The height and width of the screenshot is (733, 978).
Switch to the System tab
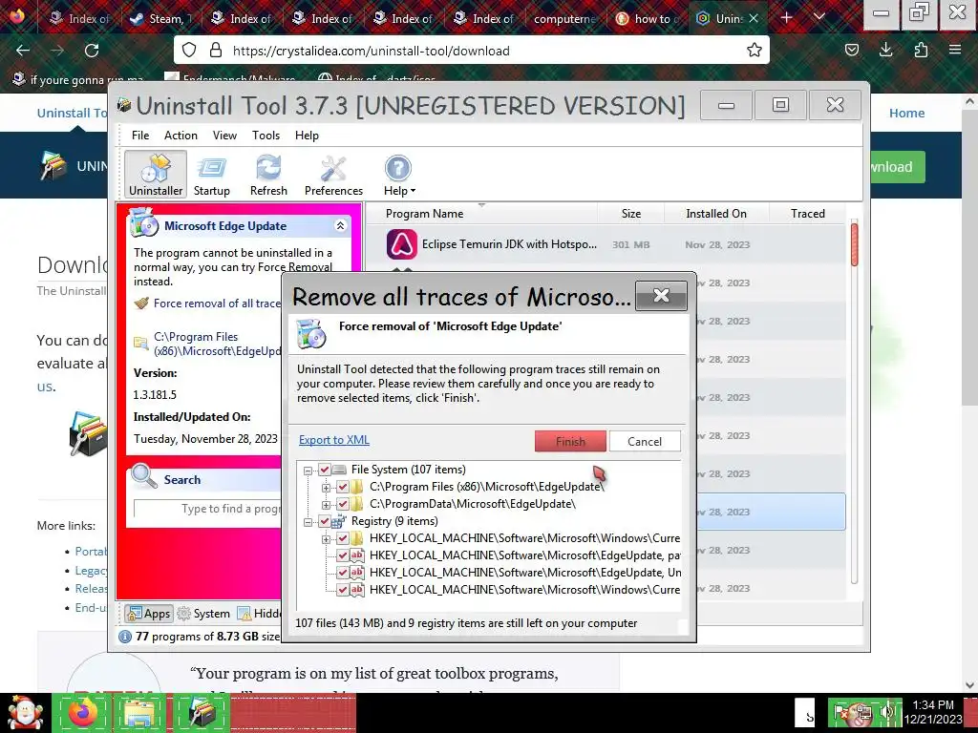click(x=203, y=614)
